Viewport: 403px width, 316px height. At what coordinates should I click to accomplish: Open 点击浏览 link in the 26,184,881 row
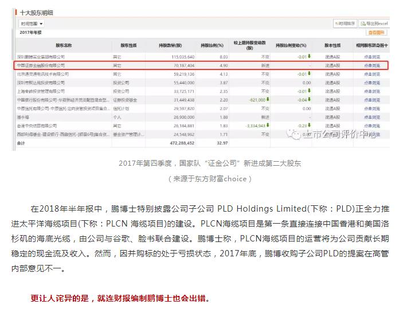[372, 126]
